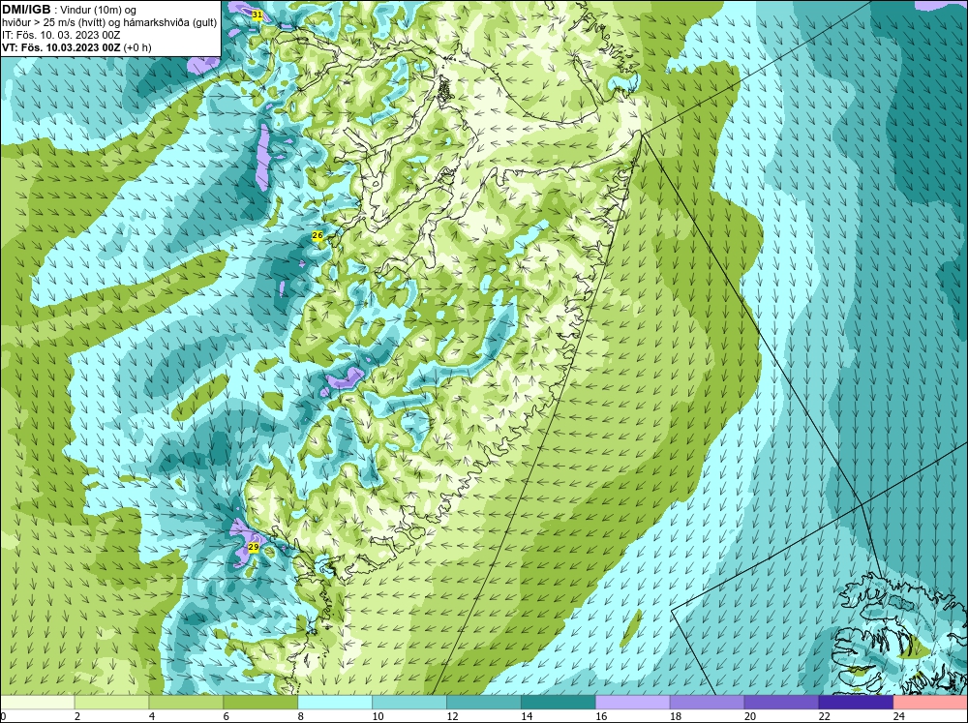Select the 8–10 m/s light cyan swatch

tap(335, 703)
